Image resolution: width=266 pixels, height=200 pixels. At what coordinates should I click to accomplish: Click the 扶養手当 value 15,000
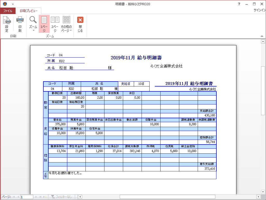(x=80, y=133)
